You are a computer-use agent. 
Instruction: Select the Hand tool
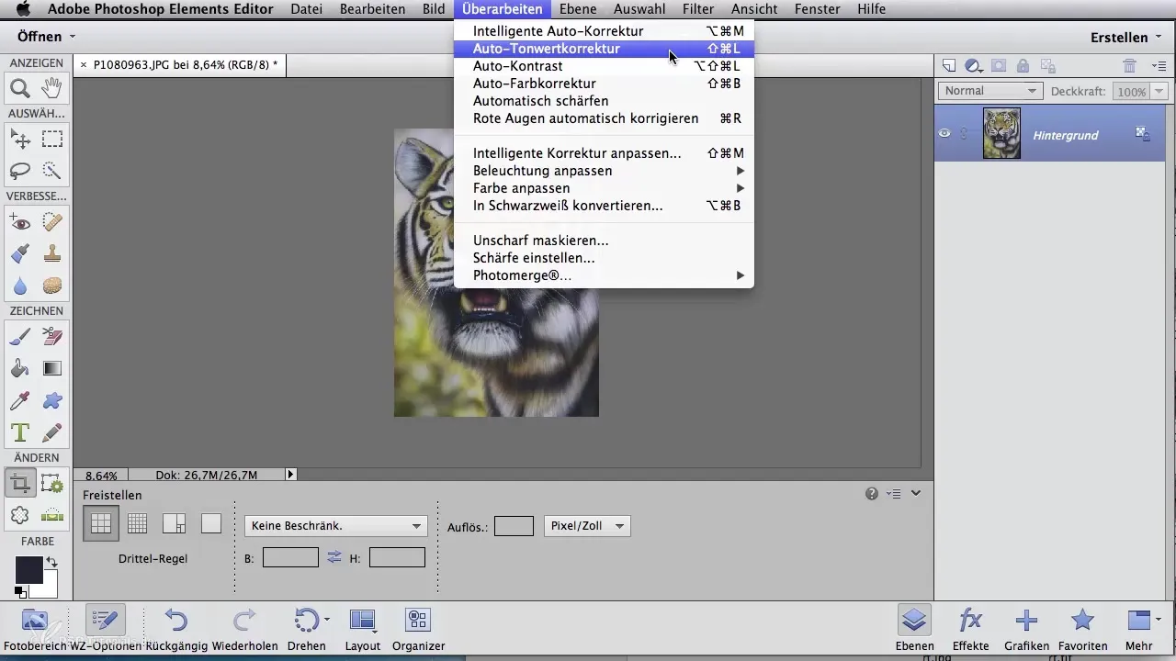tap(52, 89)
